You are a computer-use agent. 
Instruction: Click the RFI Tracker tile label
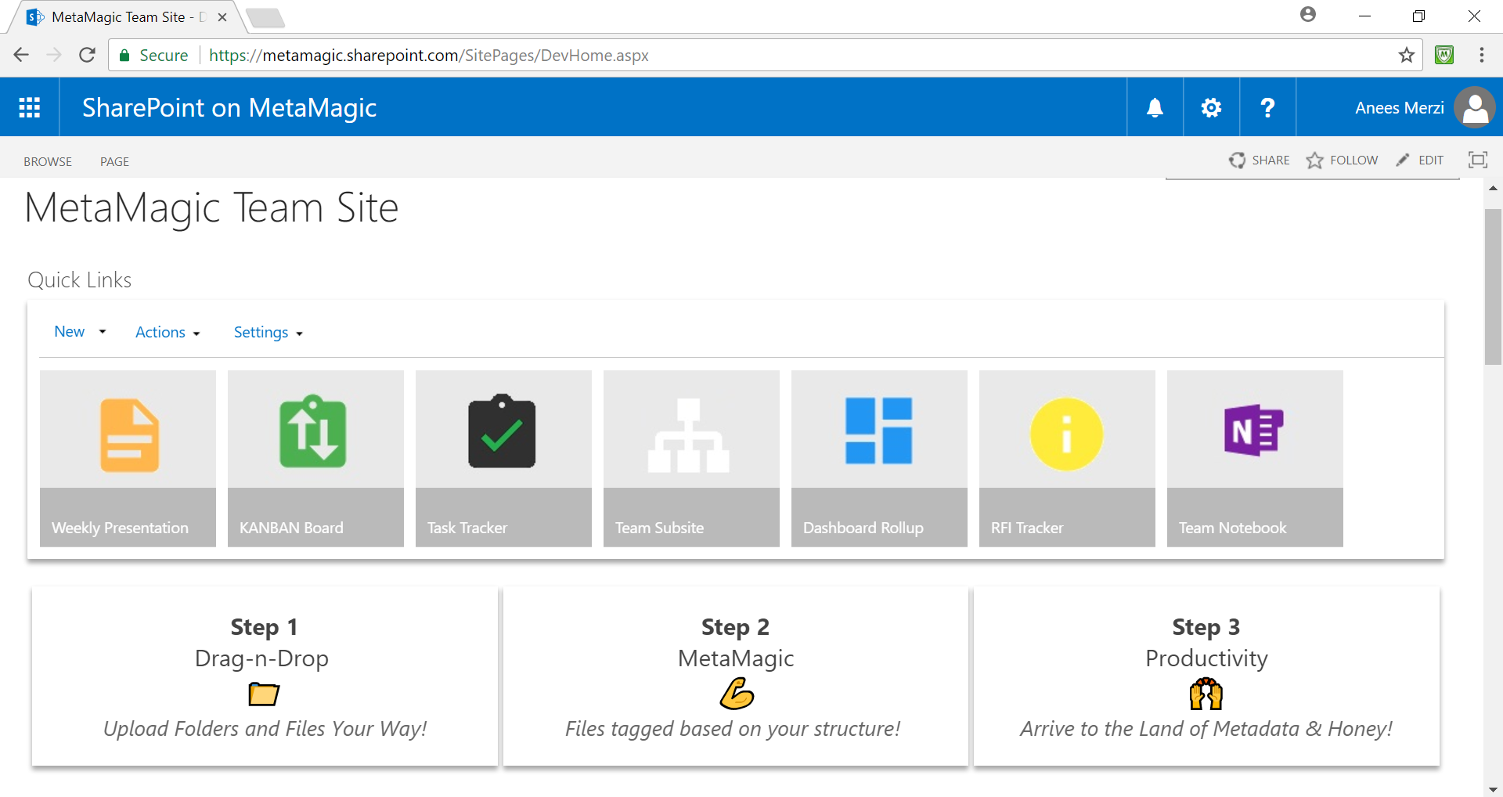coord(1027,528)
